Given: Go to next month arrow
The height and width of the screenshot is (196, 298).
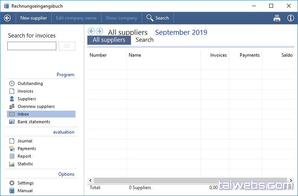Looking at the screenshot, I should (99, 31).
